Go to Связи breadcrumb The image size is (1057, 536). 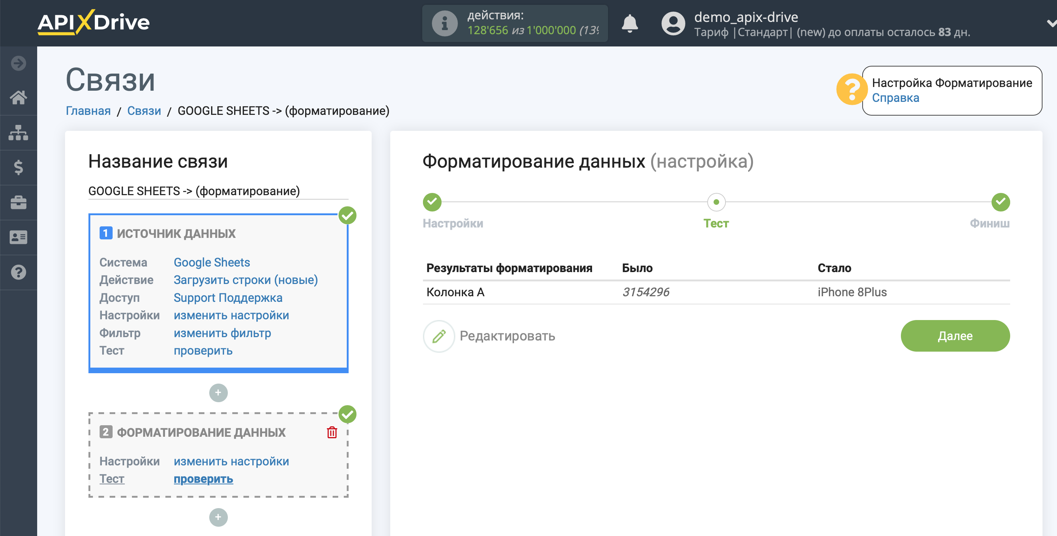click(x=144, y=111)
